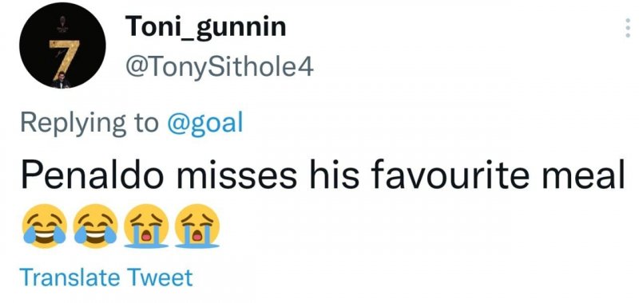Click the gold 7 in the avatar

[x=61, y=56]
